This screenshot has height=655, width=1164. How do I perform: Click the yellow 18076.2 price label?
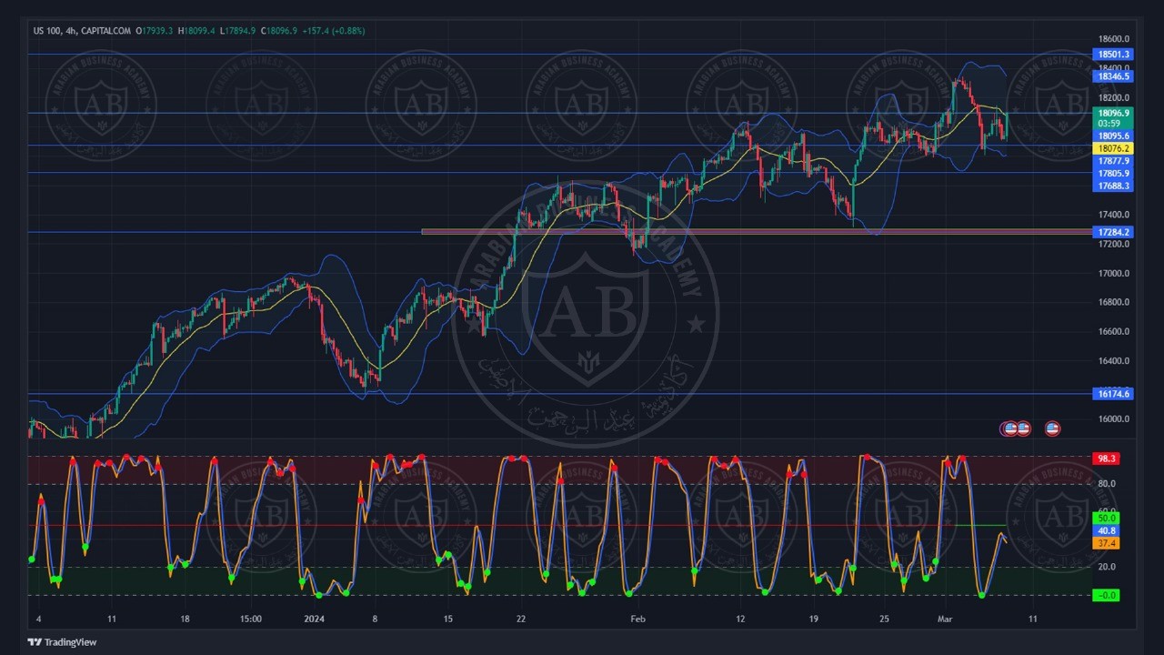[1113, 148]
